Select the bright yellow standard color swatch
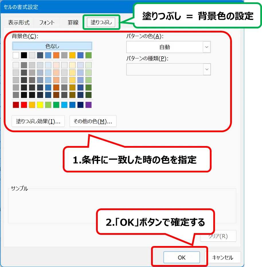The image size is (262, 267). (40, 105)
